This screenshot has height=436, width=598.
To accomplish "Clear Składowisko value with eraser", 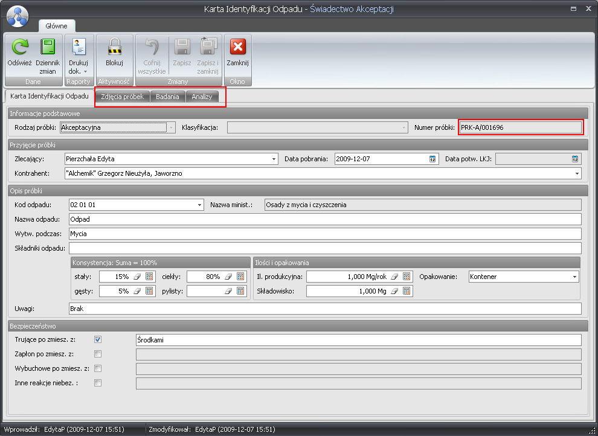I will tap(394, 291).
